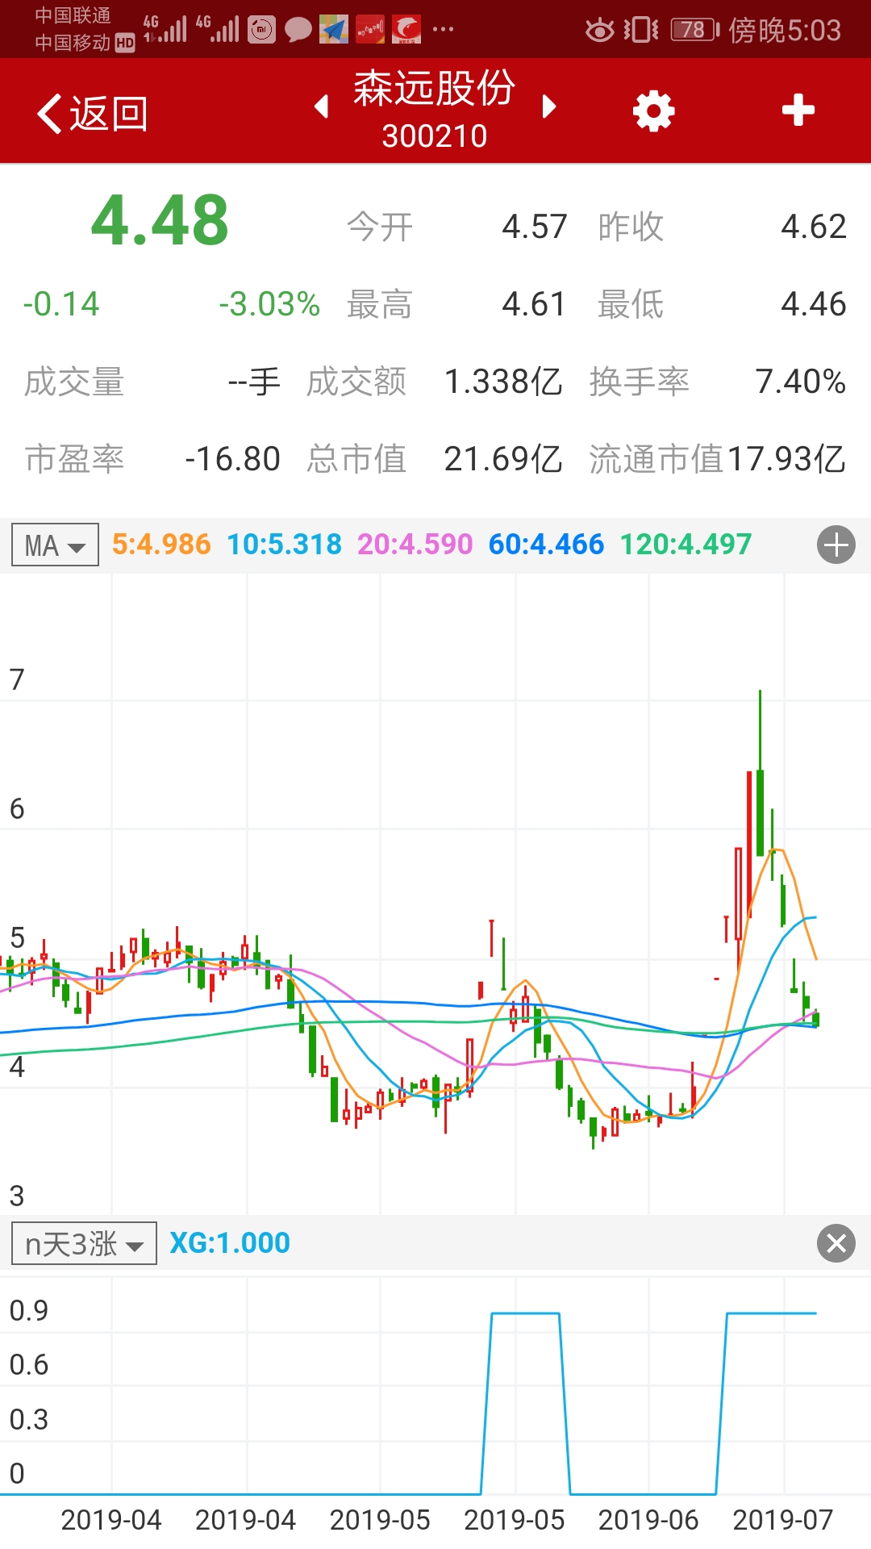
Task: Add indicator using gray circled plus
Action: 836,545
